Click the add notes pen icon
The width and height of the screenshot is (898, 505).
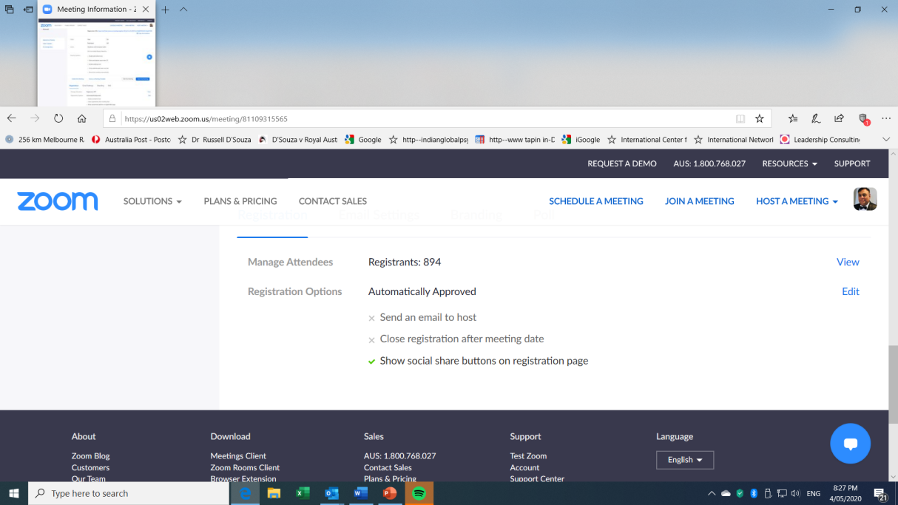tap(816, 118)
